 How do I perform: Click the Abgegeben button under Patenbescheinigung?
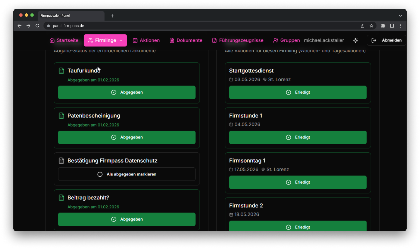(127, 137)
